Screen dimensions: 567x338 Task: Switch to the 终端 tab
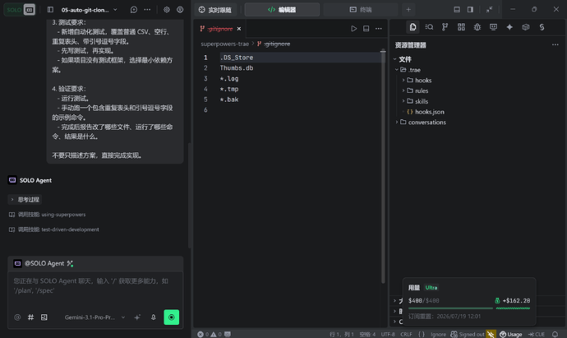(x=361, y=10)
